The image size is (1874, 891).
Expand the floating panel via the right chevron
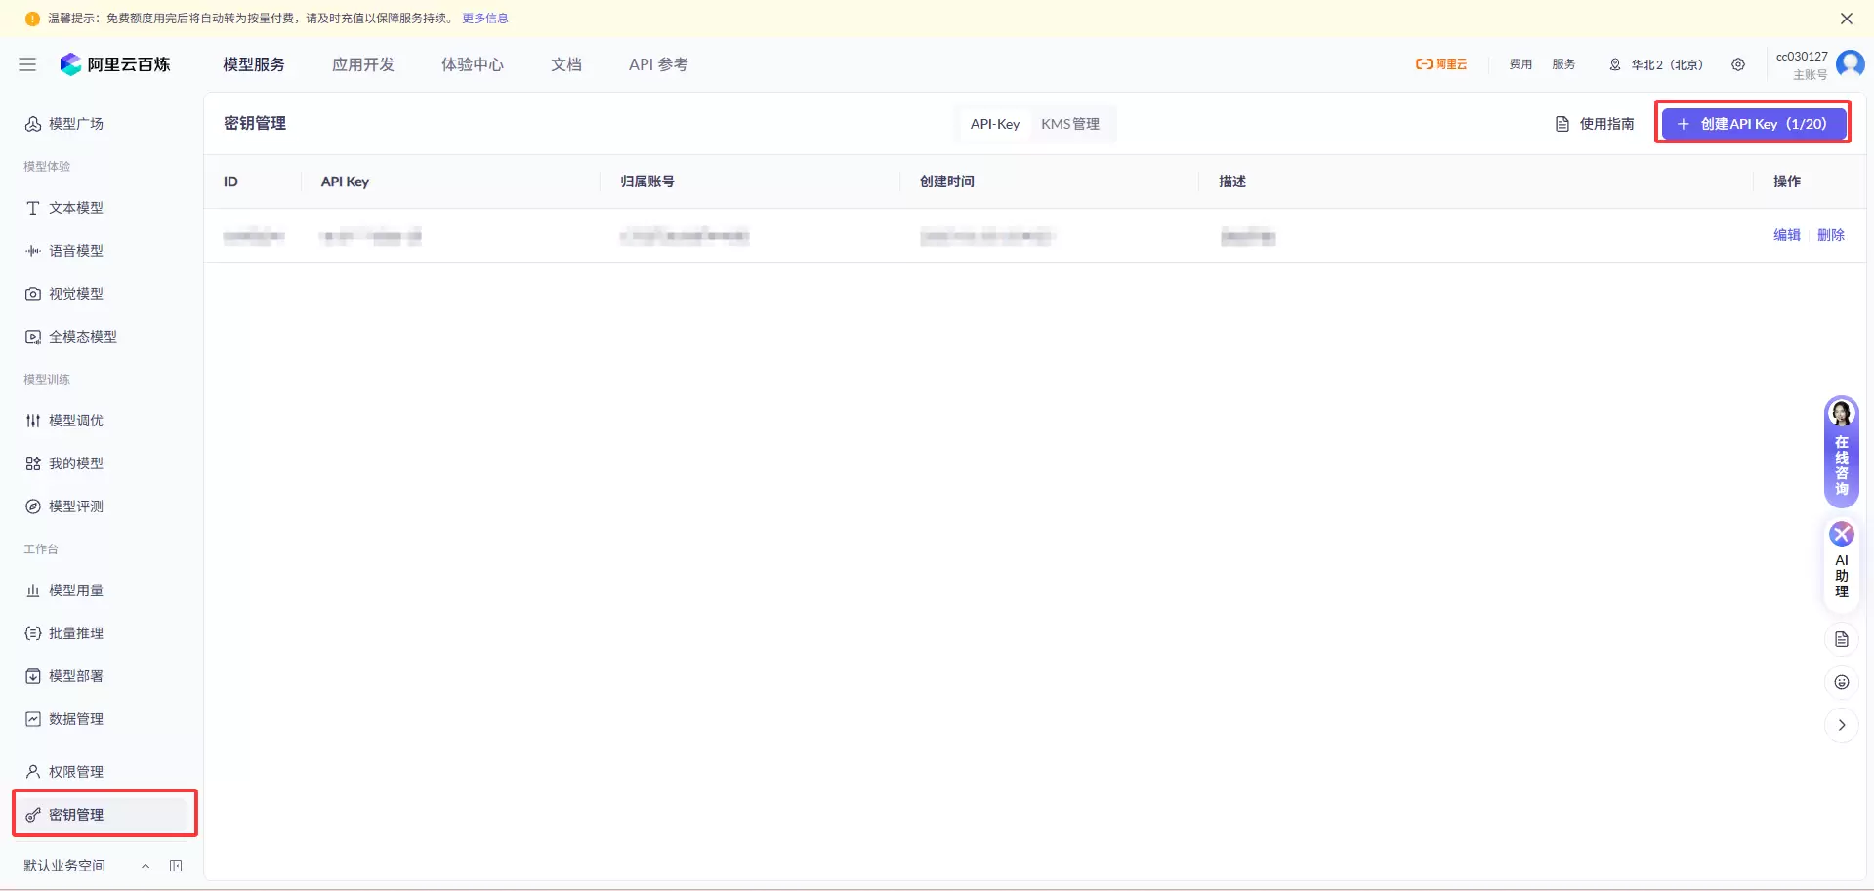[1843, 725]
